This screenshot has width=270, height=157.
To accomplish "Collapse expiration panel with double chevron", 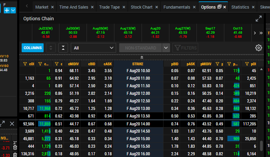I will click(x=142, y=57).
